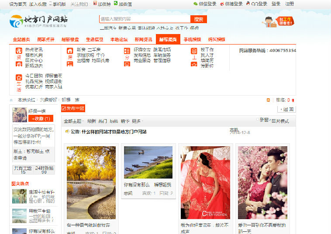Screen dimensions: 331x234
Task: Open the 购买模板 nav tab
Action: 217,39
